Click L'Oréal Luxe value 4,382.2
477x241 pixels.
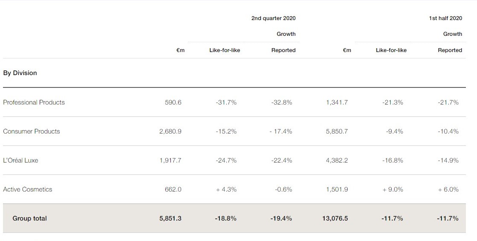[337, 160]
